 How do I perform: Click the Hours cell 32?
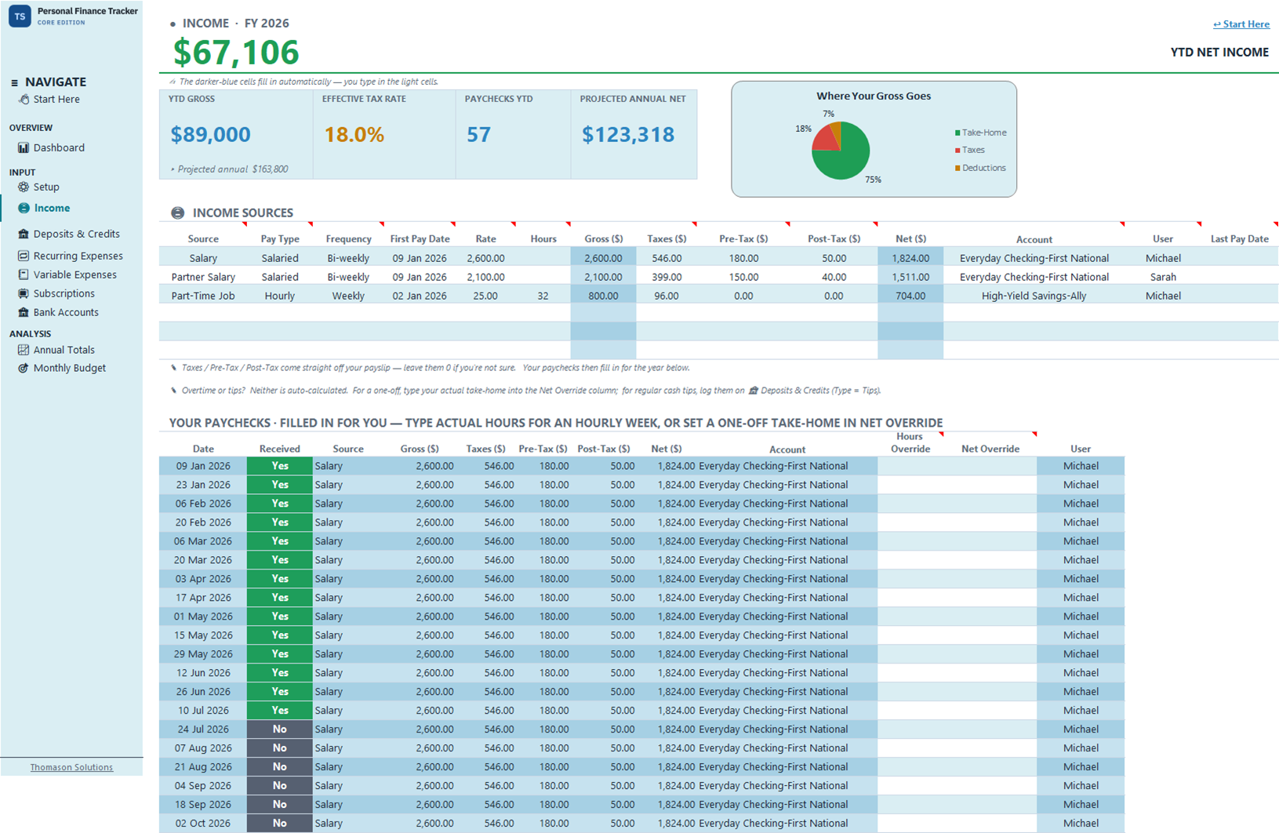[543, 296]
